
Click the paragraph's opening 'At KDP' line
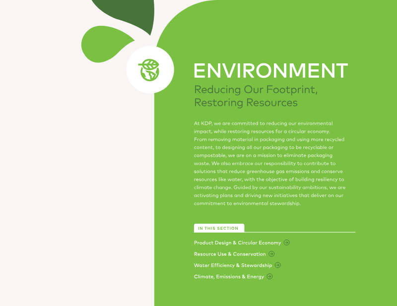263,123
